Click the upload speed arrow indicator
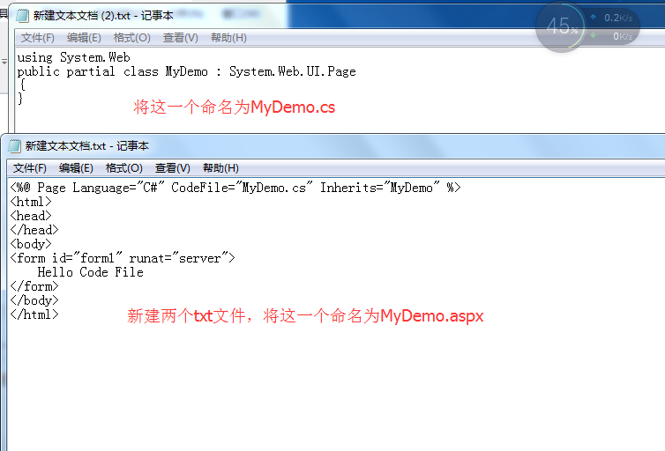665x451 pixels. pos(594,18)
